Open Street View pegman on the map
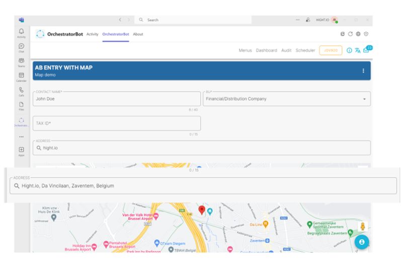 tap(363, 226)
